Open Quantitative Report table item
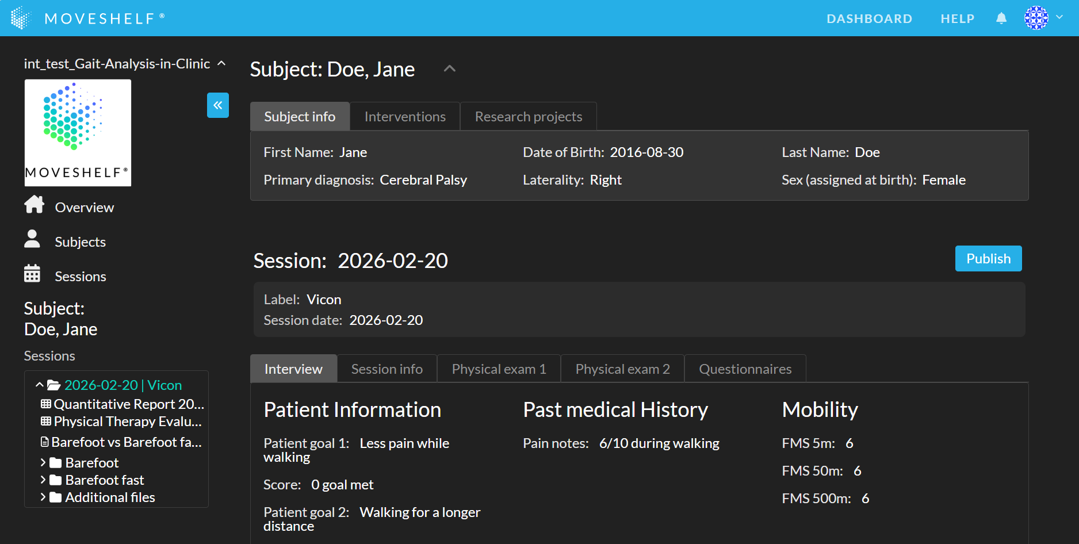The height and width of the screenshot is (544, 1079). click(123, 404)
